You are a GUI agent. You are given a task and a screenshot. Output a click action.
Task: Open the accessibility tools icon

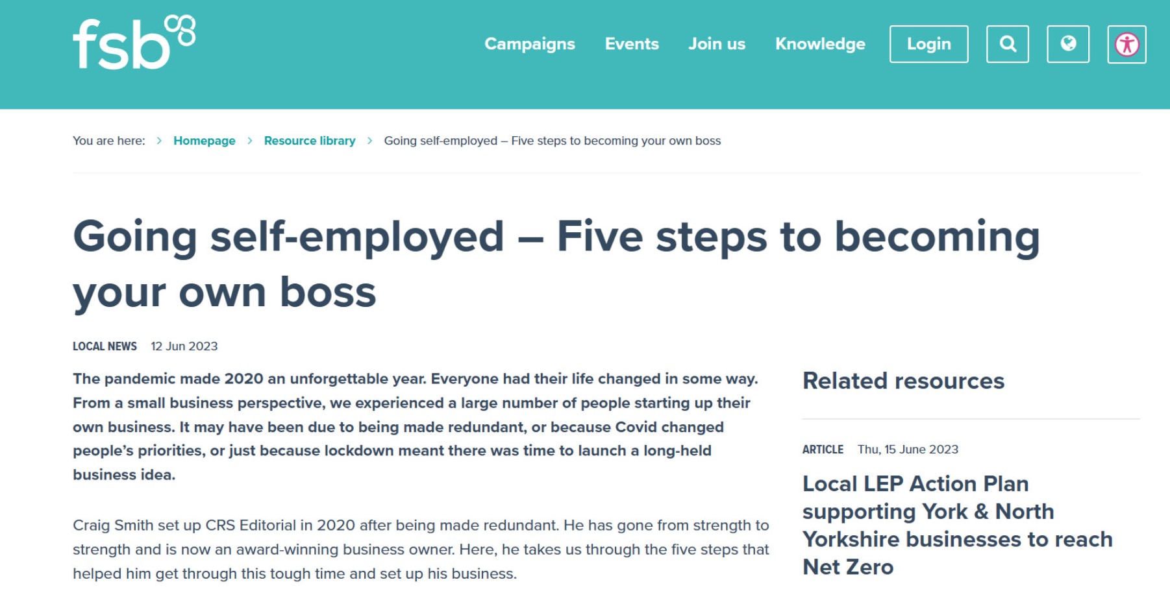(x=1126, y=44)
